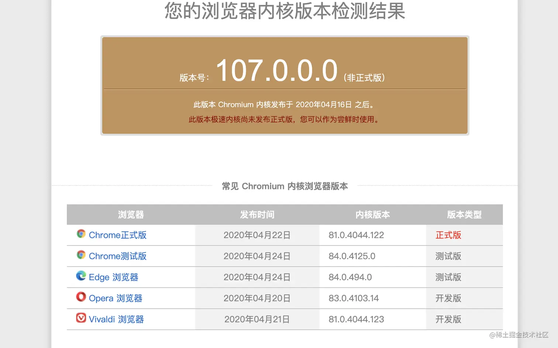Click the version number 107.0.0.0
The width and height of the screenshot is (558, 348).
tap(277, 70)
